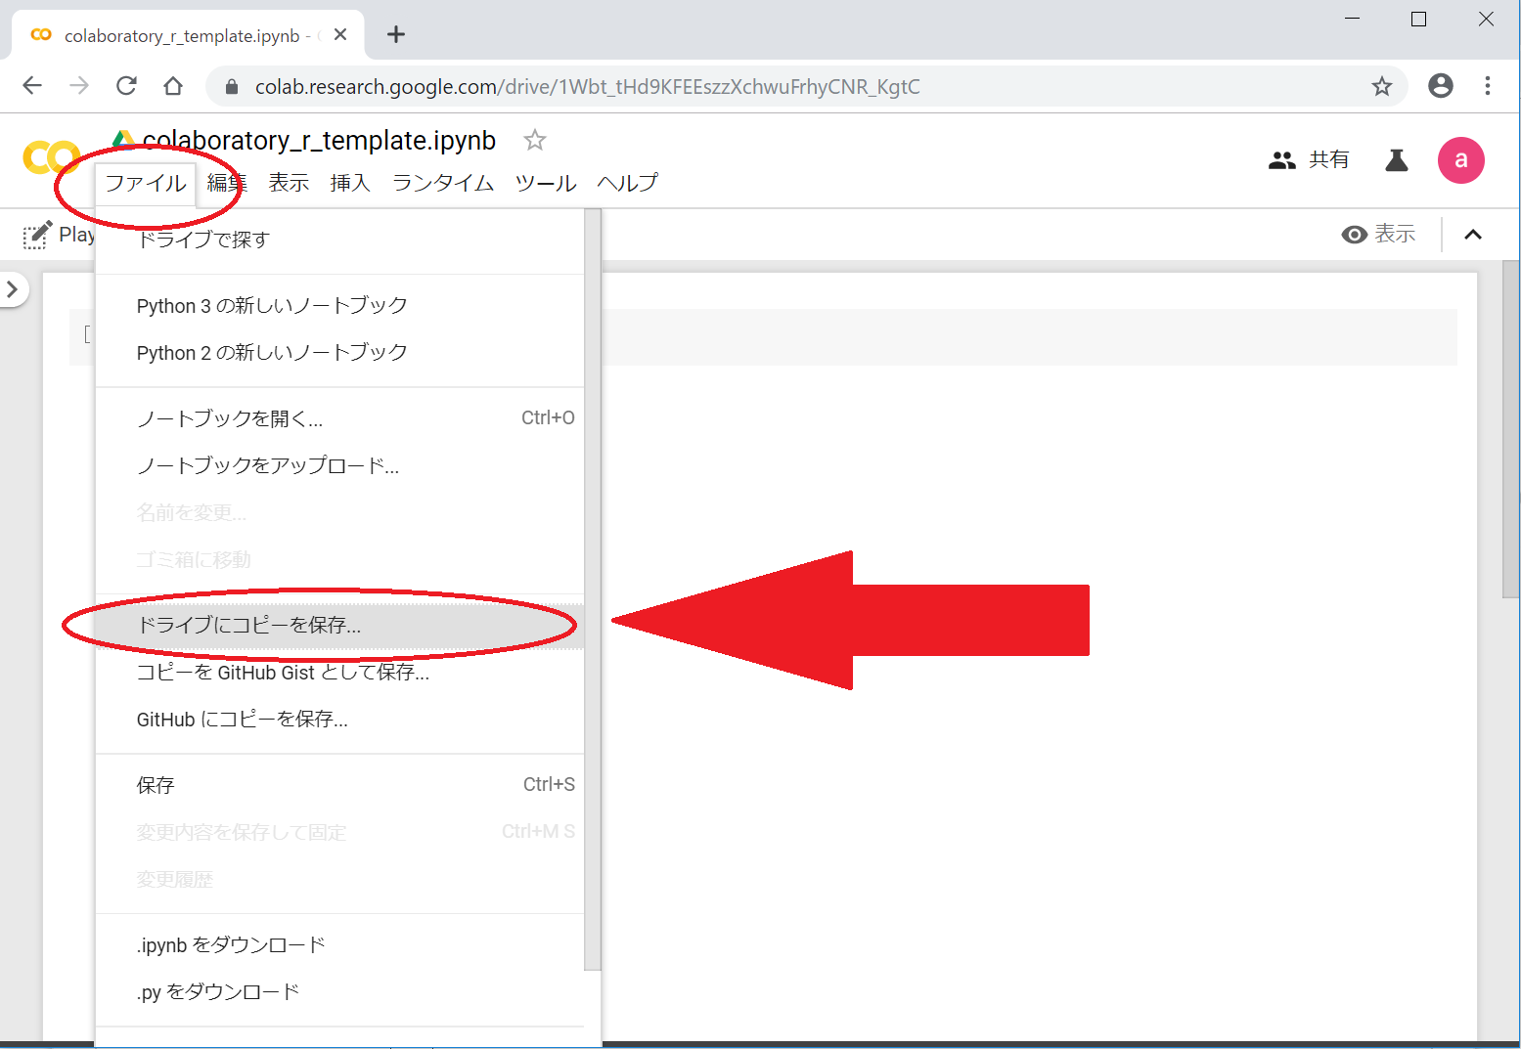1521x1049 pixels.
Task: Open the pink account avatar
Action: coord(1460,160)
